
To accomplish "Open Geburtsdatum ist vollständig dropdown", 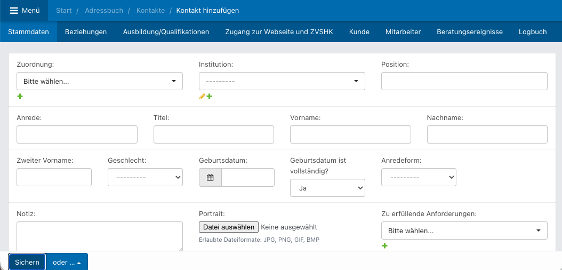I will [x=327, y=188].
